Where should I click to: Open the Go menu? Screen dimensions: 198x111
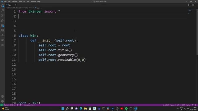click(24, 2)
